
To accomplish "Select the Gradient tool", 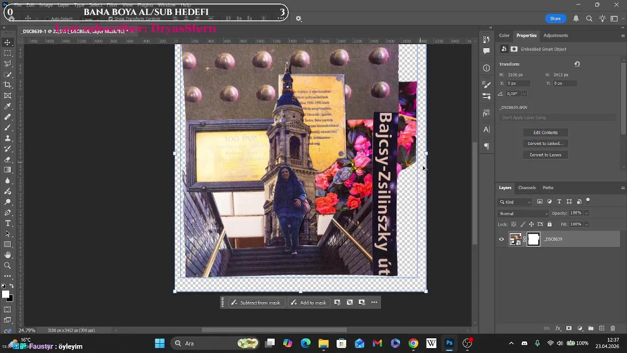I will (x=7, y=170).
